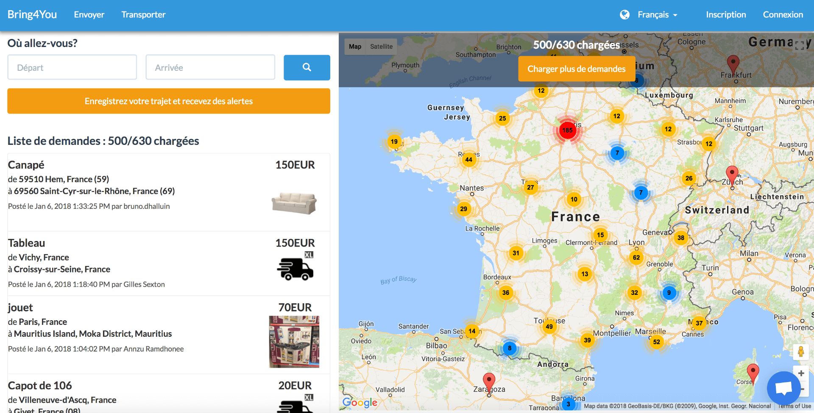Open the Français language dropdown

658,15
